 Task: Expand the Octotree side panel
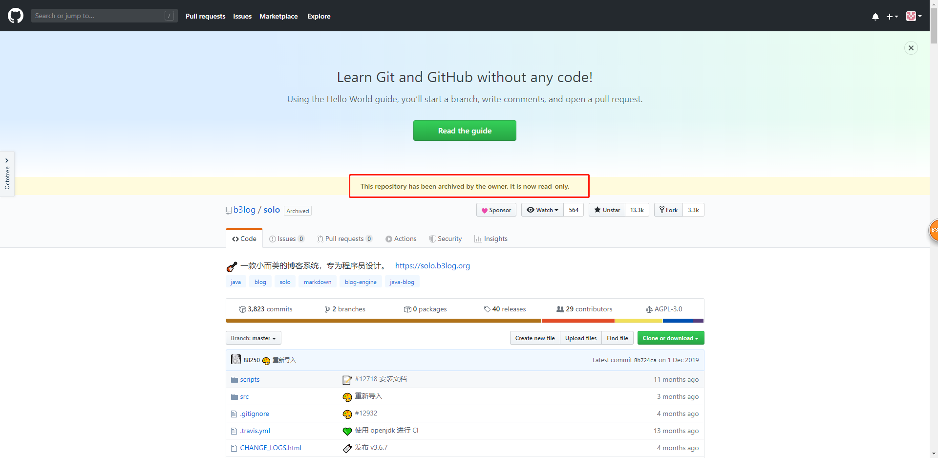pos(7,174)
